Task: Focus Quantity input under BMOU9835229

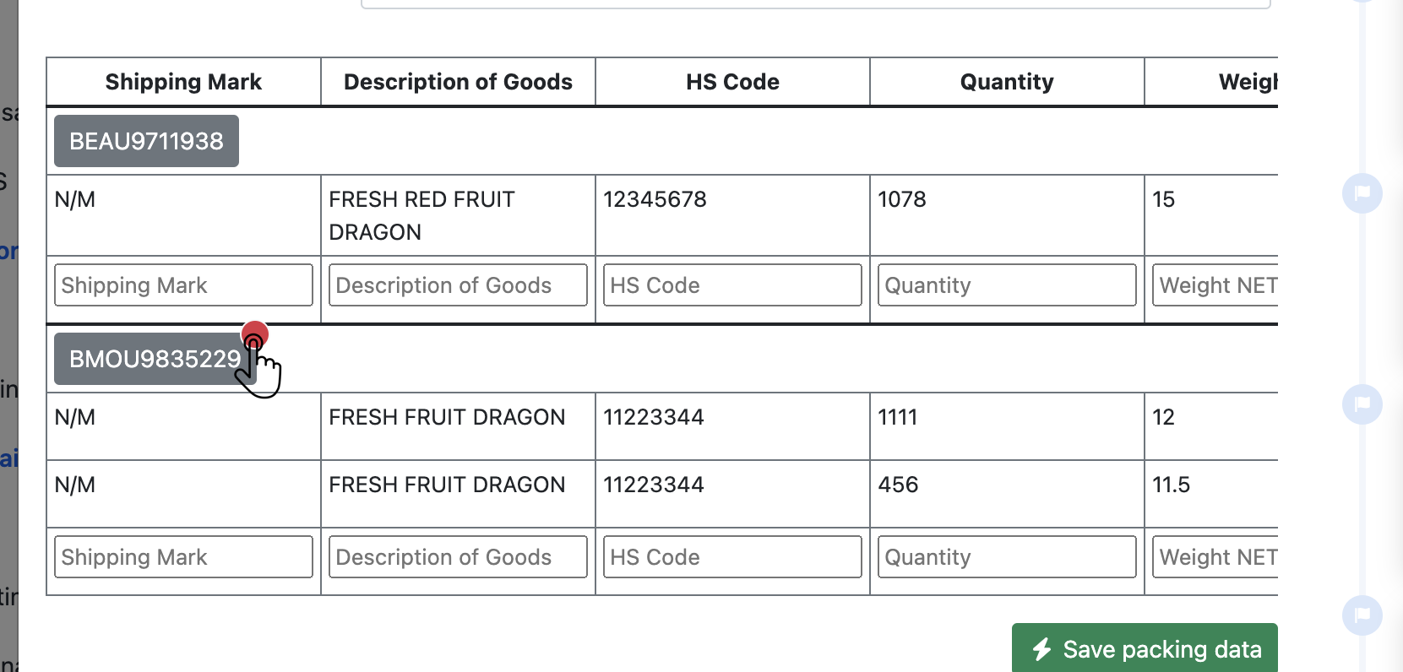Action: click(x=1007, y=557)
